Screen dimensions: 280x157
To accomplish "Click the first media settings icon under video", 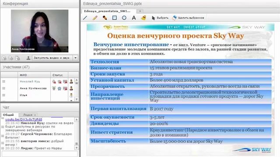I will tap(4, 58).
